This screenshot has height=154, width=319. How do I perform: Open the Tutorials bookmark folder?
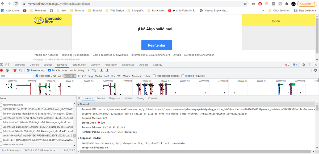tap(77, 11)
